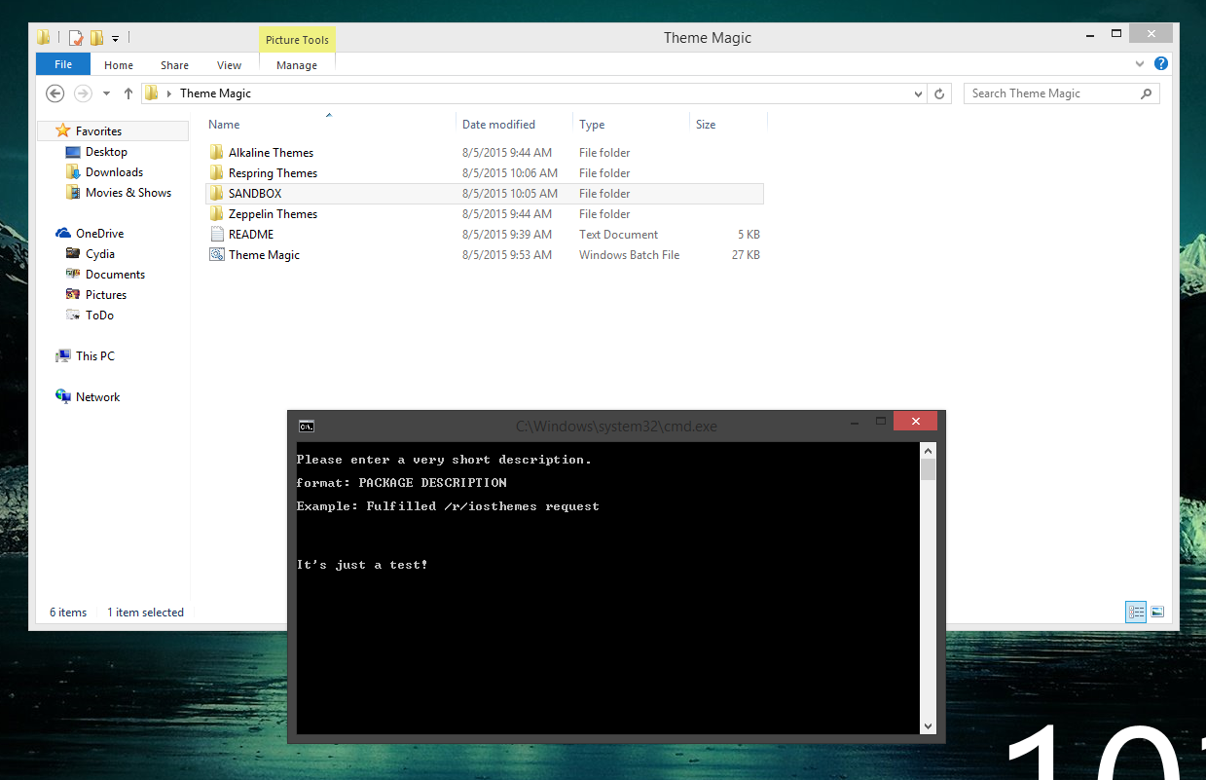Click the search magnifier icon

coord(1146,93)
